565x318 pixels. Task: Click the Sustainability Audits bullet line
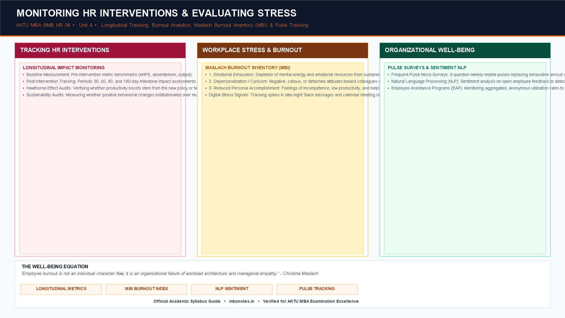coord(110,95)
